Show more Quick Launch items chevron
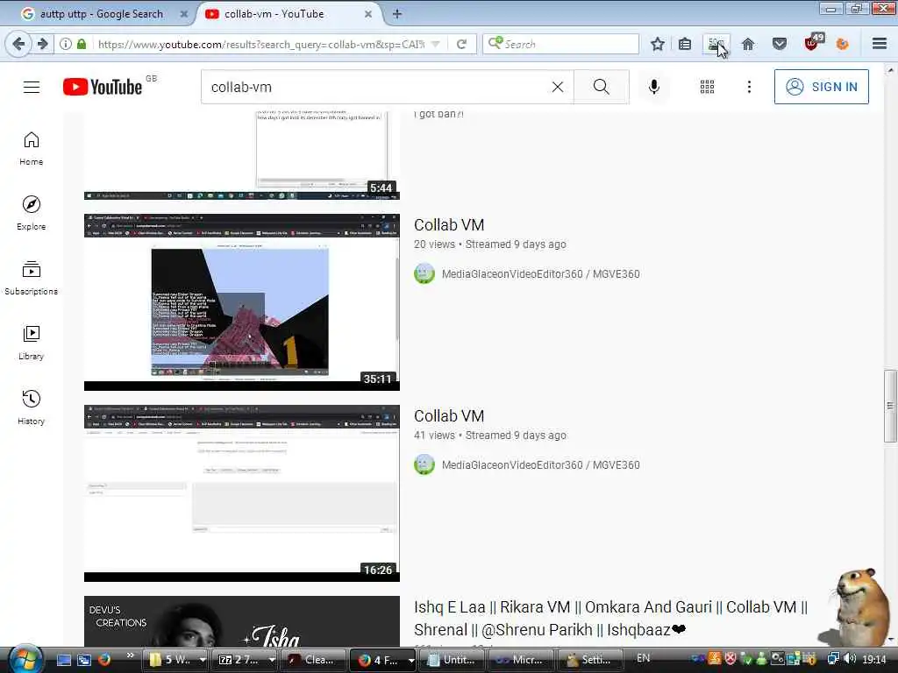Screen dimensions: 898x673 point(130,655)
